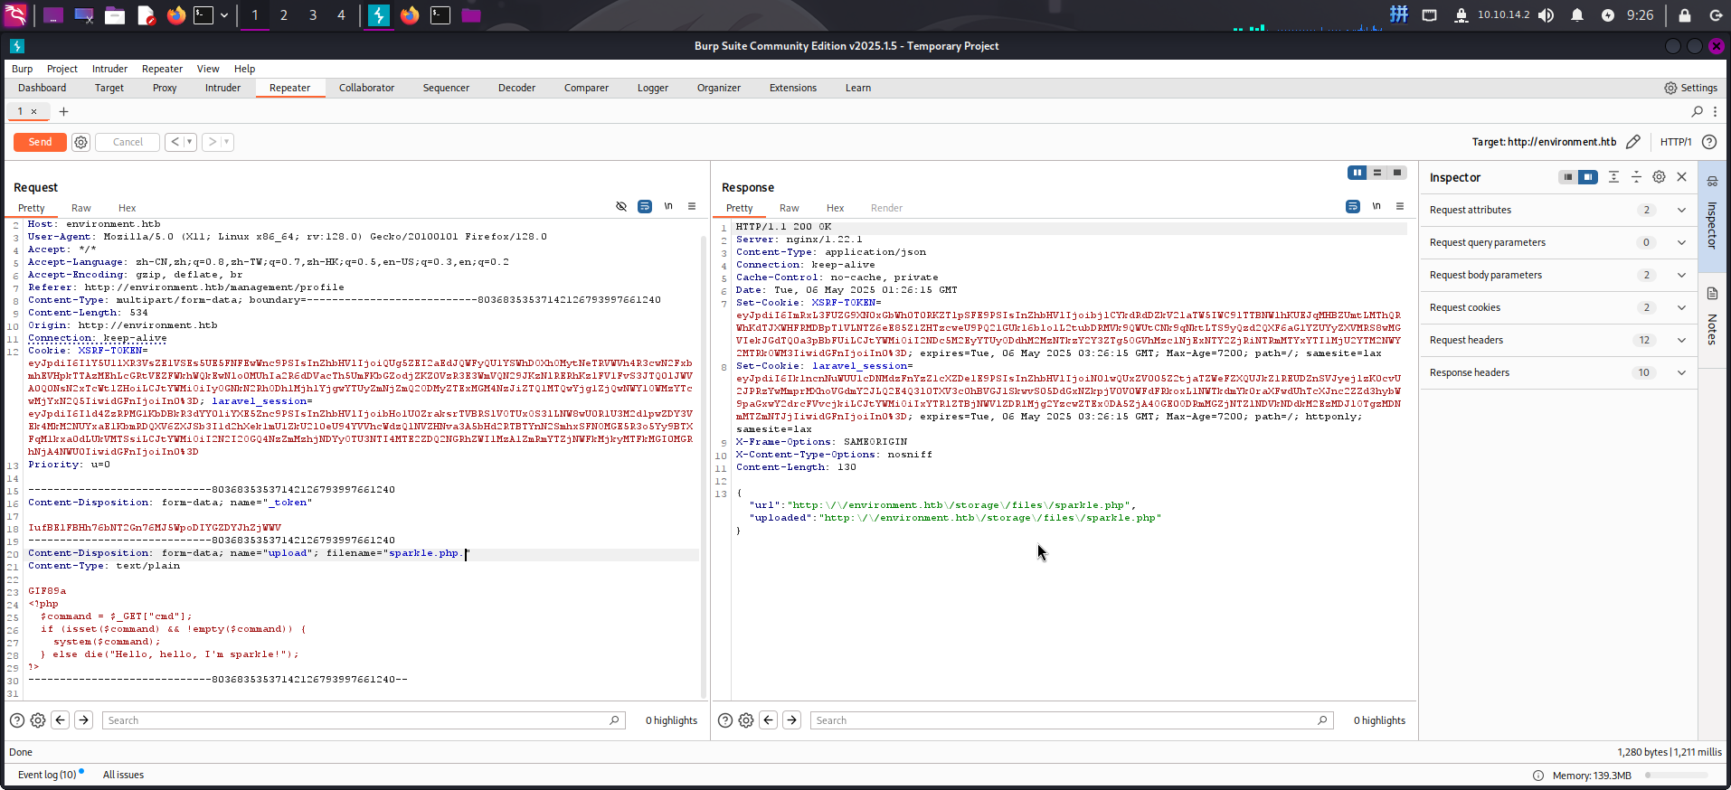Open Request panel hamburger options menu

pyautogui.click(x=692, y=206)
